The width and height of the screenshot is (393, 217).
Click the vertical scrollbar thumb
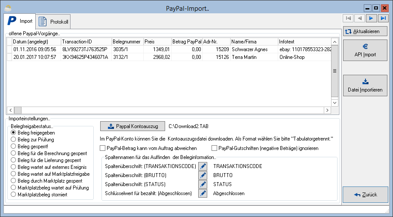point(335,71)
